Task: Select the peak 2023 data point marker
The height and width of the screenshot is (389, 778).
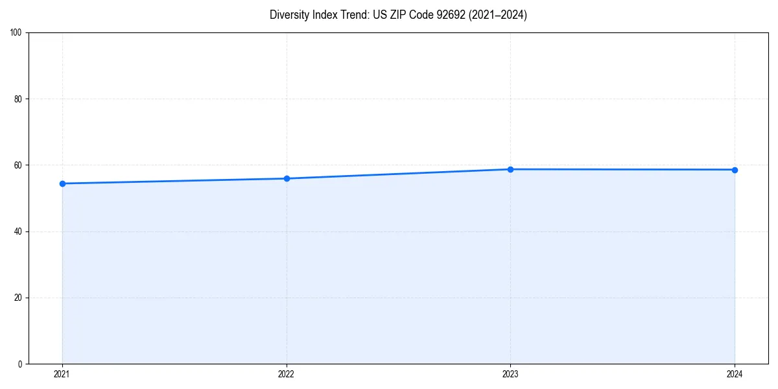Action: click(x=510, y=168)
